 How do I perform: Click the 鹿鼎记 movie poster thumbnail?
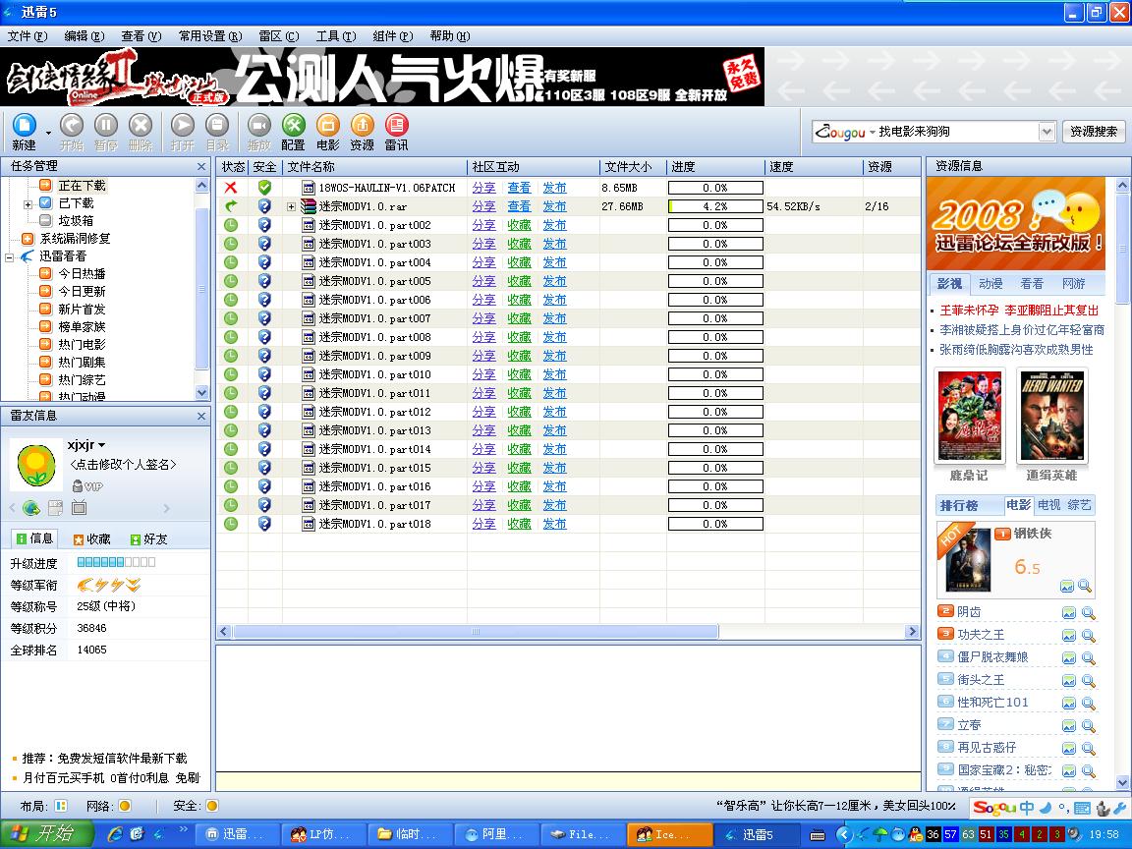(x=969, y=417)
